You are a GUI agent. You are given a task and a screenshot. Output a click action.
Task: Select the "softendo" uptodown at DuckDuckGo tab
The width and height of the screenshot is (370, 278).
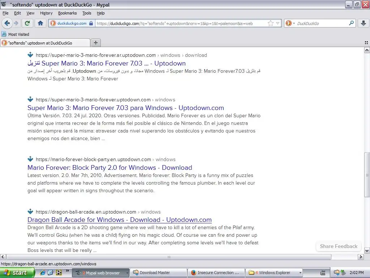[45, 43]
